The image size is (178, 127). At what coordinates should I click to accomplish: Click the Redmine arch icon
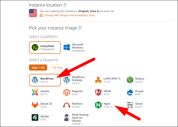click(67, 105)
